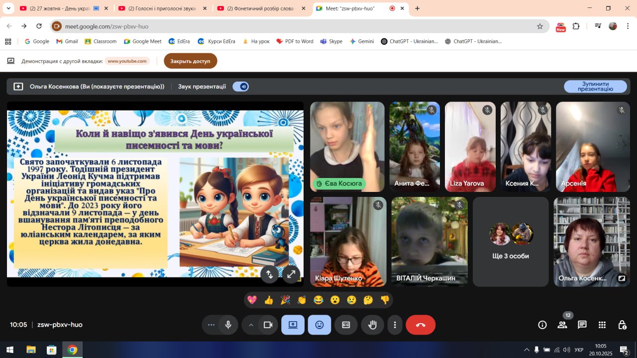This screenshot has height=358, width=637.
Task: Open host controls lock icon
Action: [622, 325]
